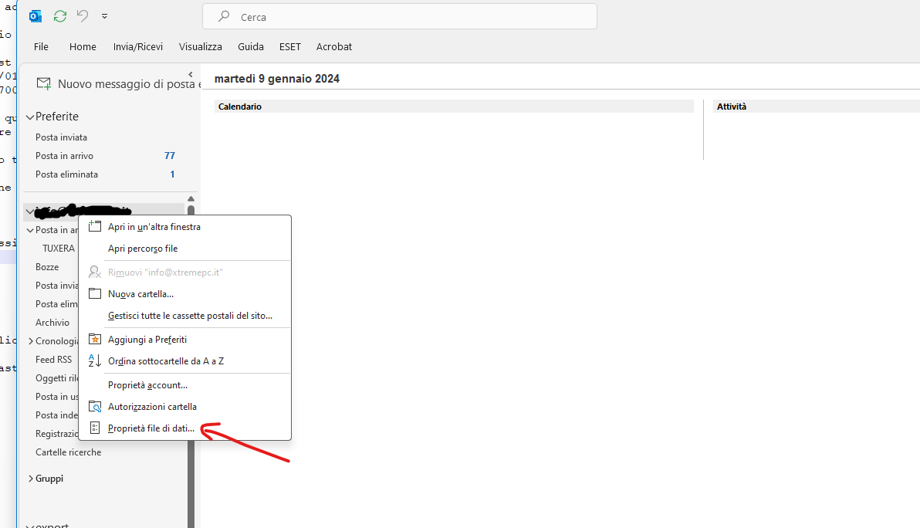Expand the Gruppi section

tap(31, 479)
